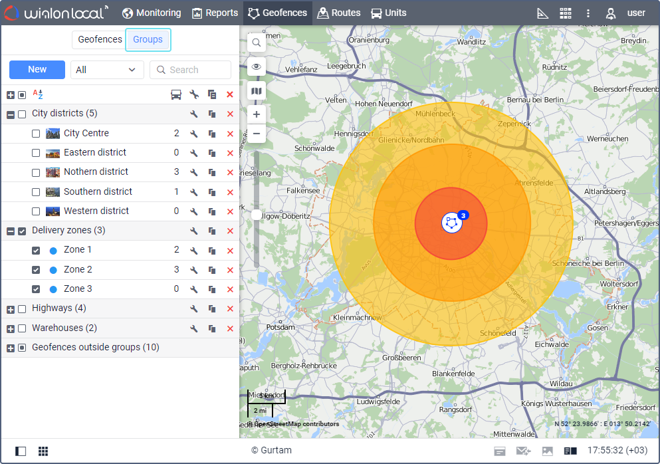This screenshot has width=660, height=464.
Task: Toggle map visibility eye icon
Action: point(256,66)
